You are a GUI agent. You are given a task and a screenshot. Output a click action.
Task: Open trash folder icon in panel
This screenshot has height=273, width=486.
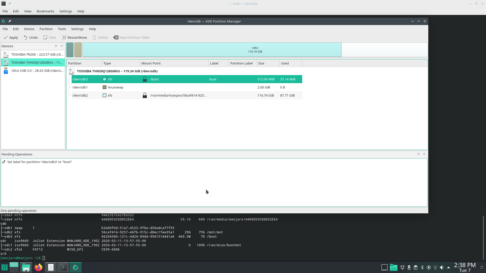[393, 267]
